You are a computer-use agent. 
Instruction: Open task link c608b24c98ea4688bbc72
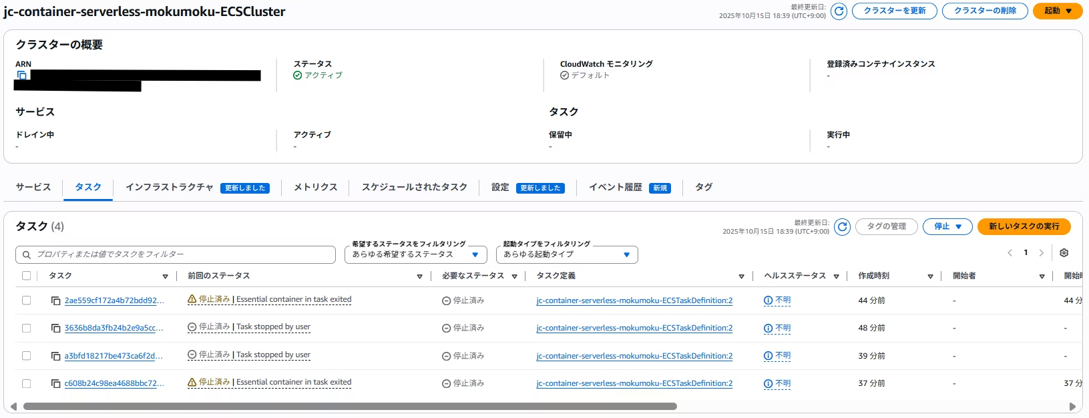click(114, 384)
